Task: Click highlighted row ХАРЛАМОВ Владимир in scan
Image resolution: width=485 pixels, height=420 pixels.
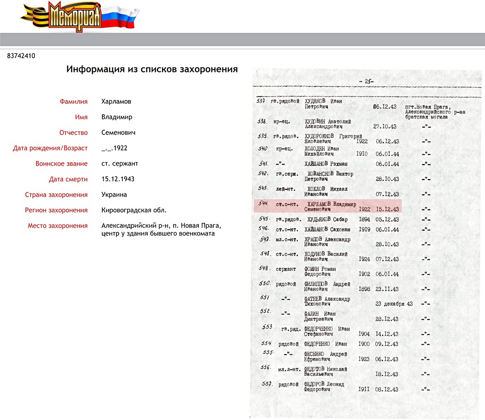Action: pos(328,206)
